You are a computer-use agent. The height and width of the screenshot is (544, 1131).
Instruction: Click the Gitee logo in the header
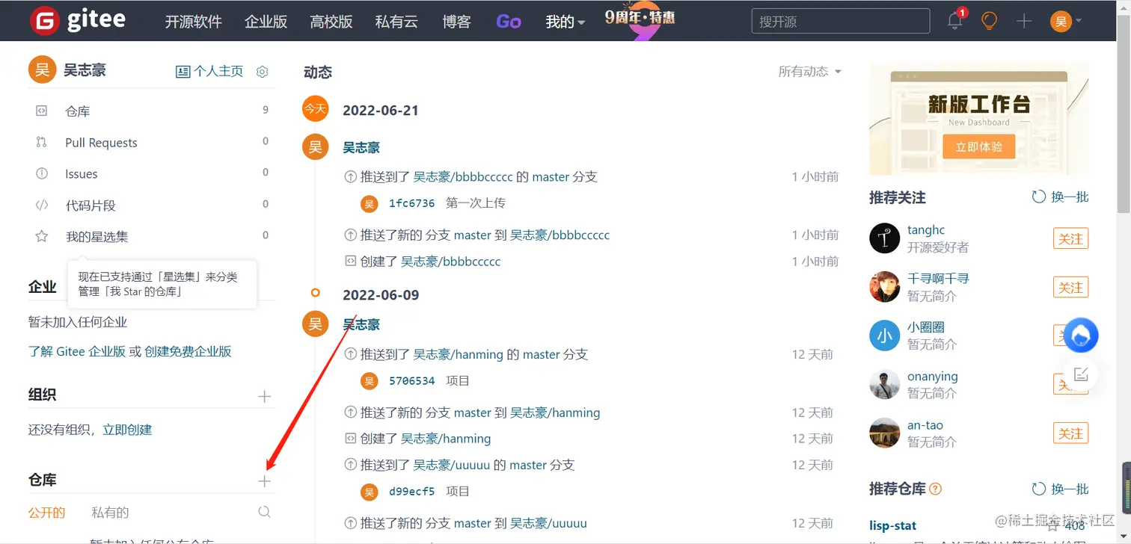tap(78, 21)
